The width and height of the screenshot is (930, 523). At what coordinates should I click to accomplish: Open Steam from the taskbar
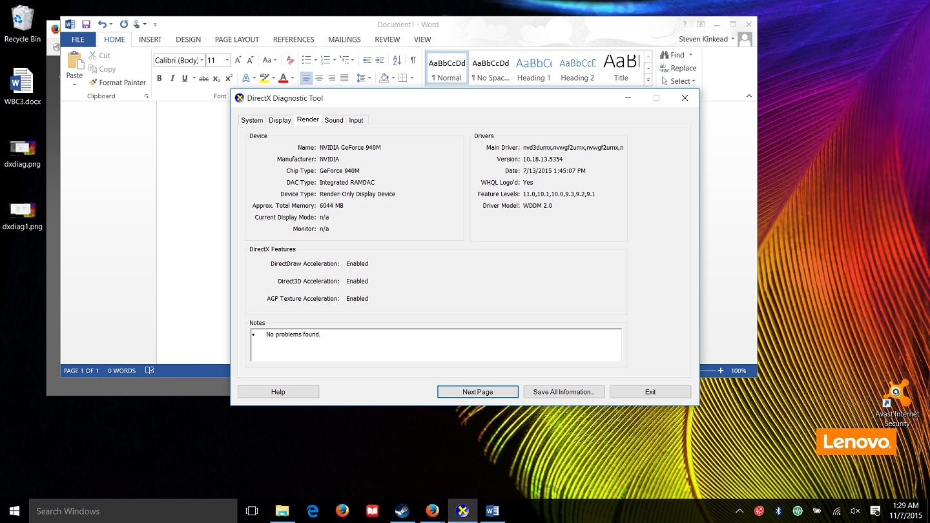402,511
